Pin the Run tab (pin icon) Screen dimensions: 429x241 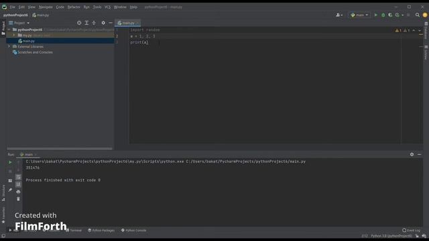tap(10, 190)
